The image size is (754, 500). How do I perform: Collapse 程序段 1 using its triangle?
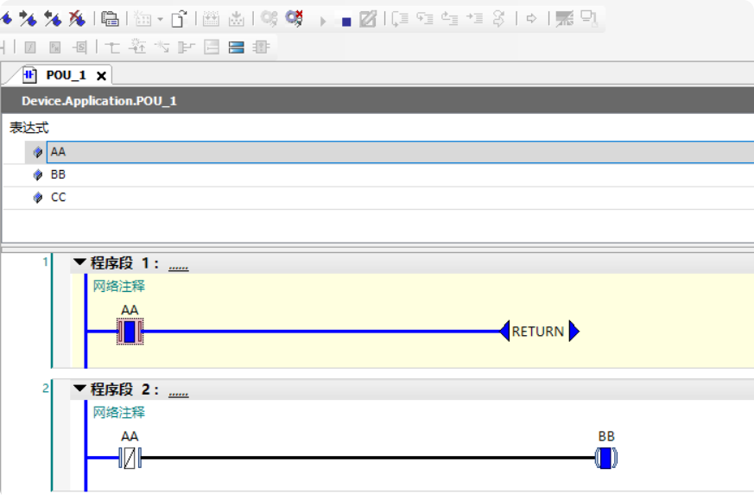click(x=80, y=263)
